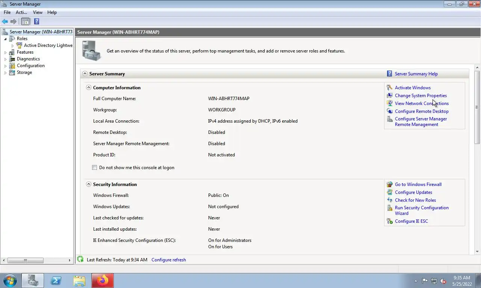
Task: Check 'Do not show me this console at logon'
Action: click(95, 168)
